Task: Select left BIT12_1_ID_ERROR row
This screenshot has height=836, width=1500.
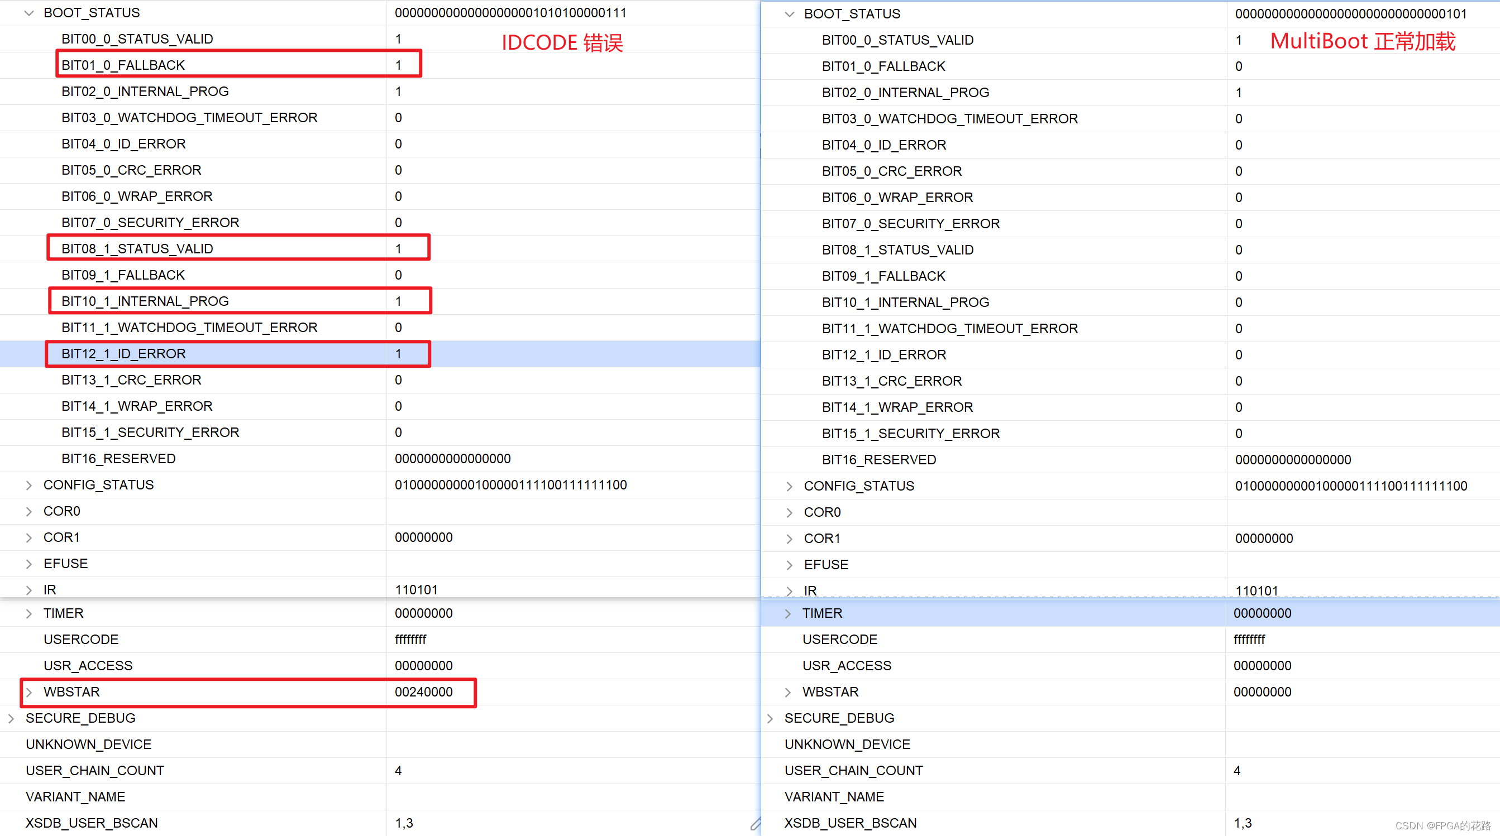Action: click(x=123, y=354)
